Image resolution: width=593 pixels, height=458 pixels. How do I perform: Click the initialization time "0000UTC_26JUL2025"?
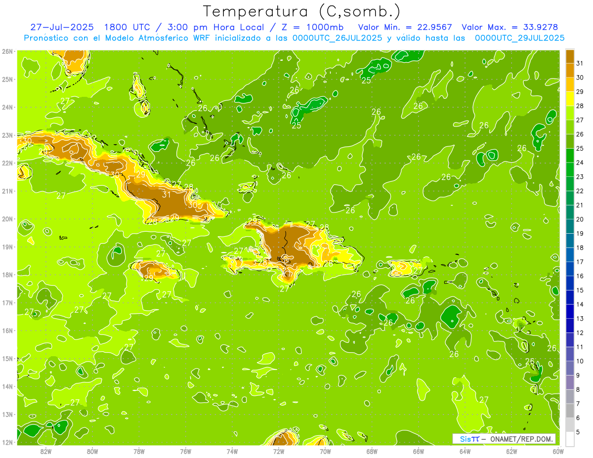[x=338, y=38]
